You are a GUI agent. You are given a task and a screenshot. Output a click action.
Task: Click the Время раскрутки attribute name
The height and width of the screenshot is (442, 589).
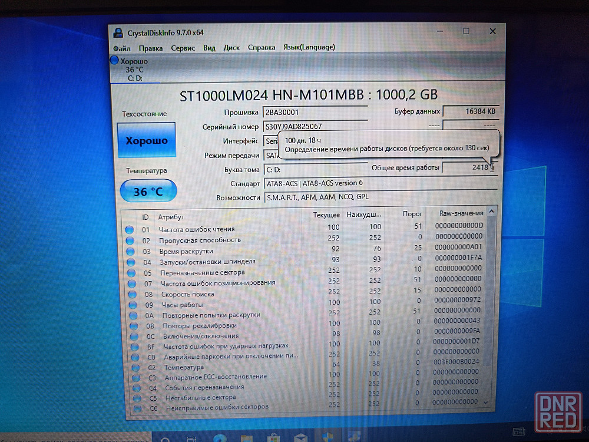pyautogui.click(x=186, y=252)
